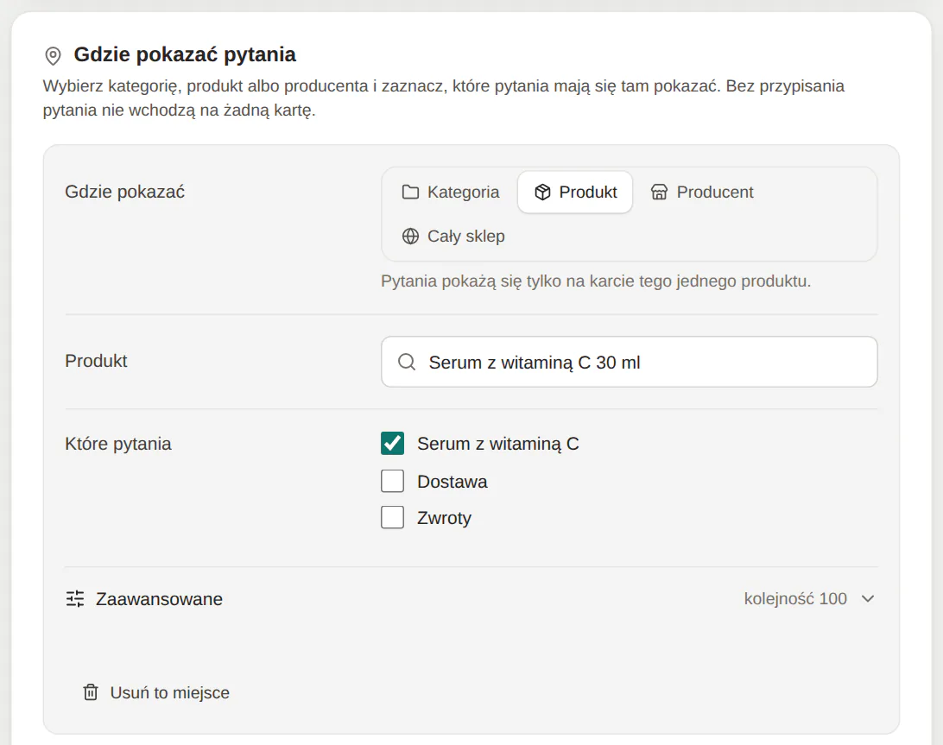The image size is (943, 745).
Task: Click the Które pytania label
Action: [117, 444]
